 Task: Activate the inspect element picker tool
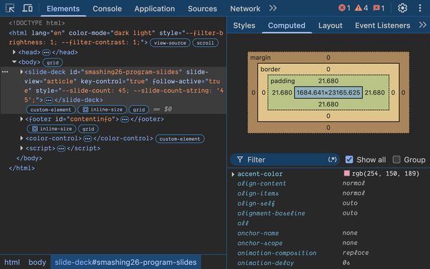(x=10, y=8)
